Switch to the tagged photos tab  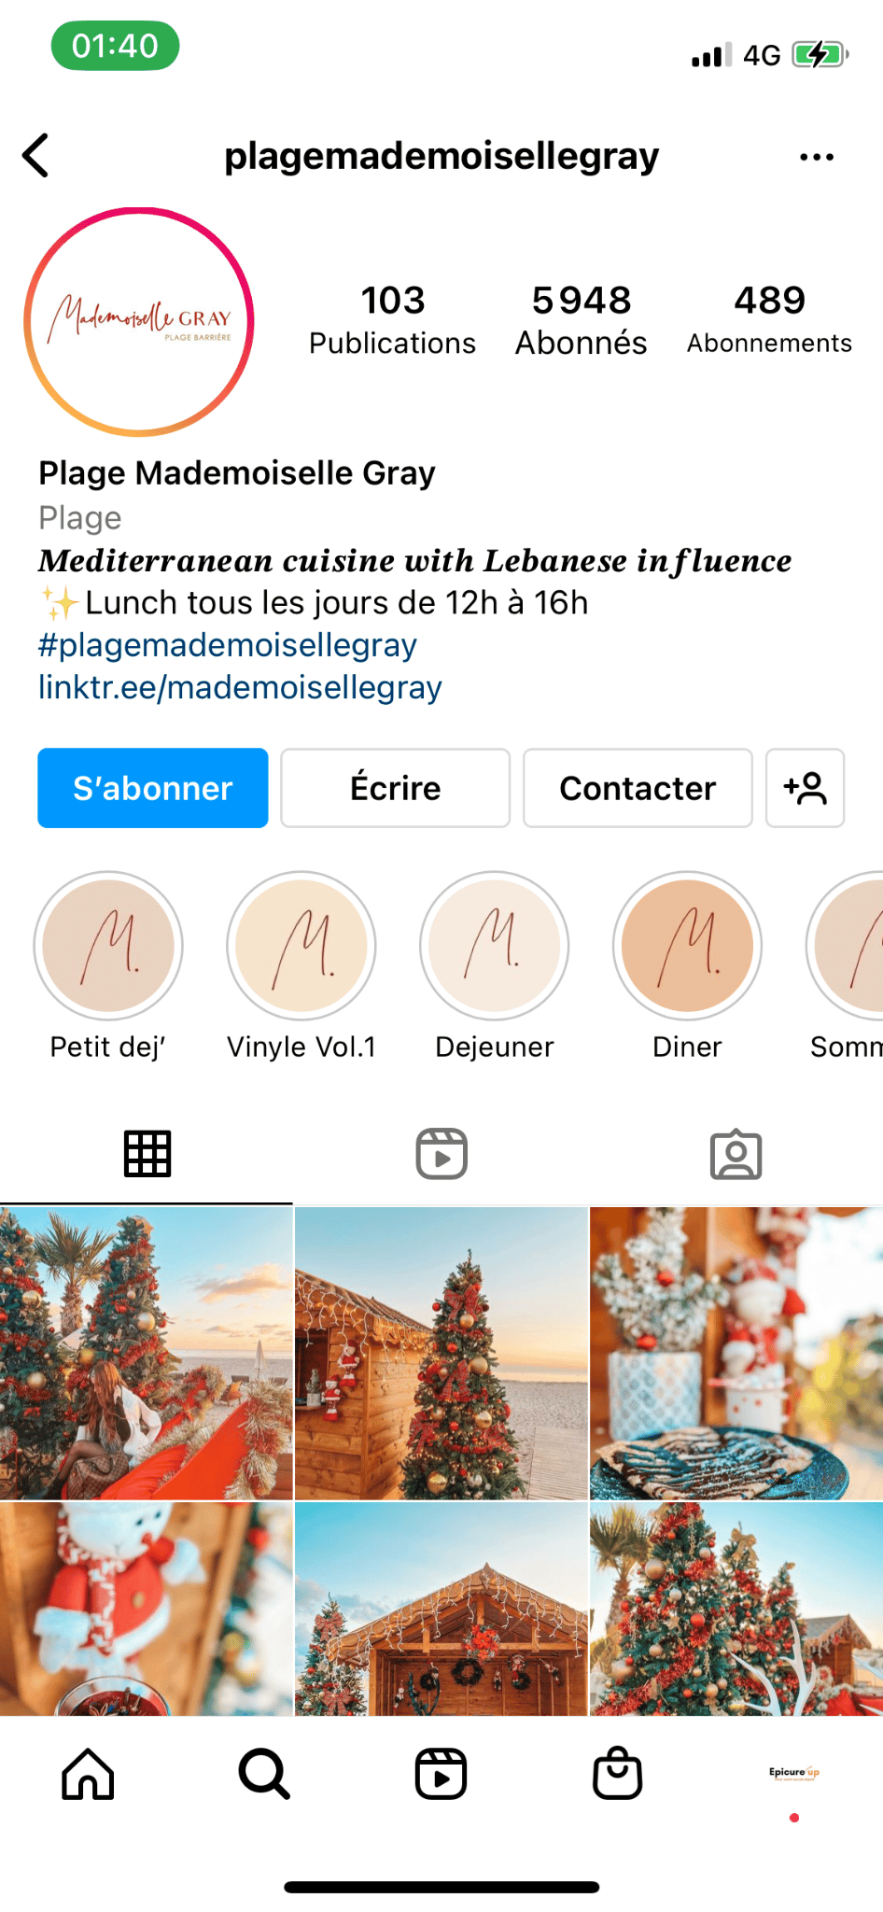[736, 1155]
